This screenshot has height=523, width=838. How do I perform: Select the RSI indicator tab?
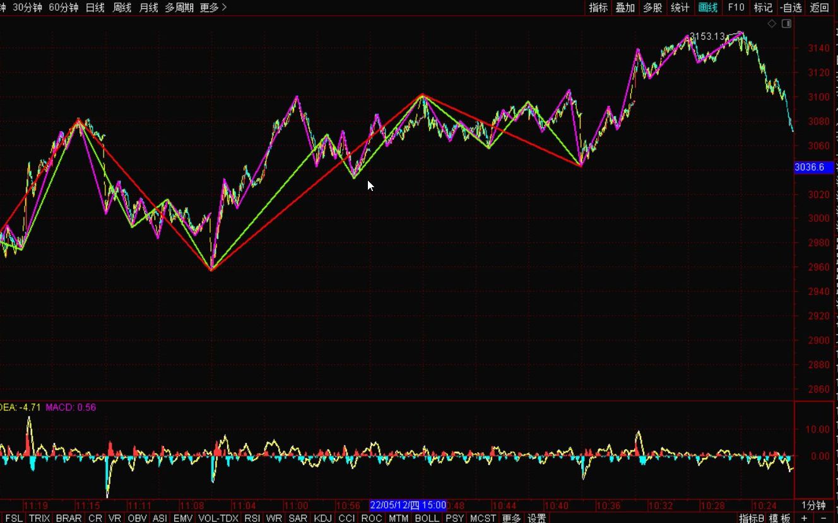252,518
